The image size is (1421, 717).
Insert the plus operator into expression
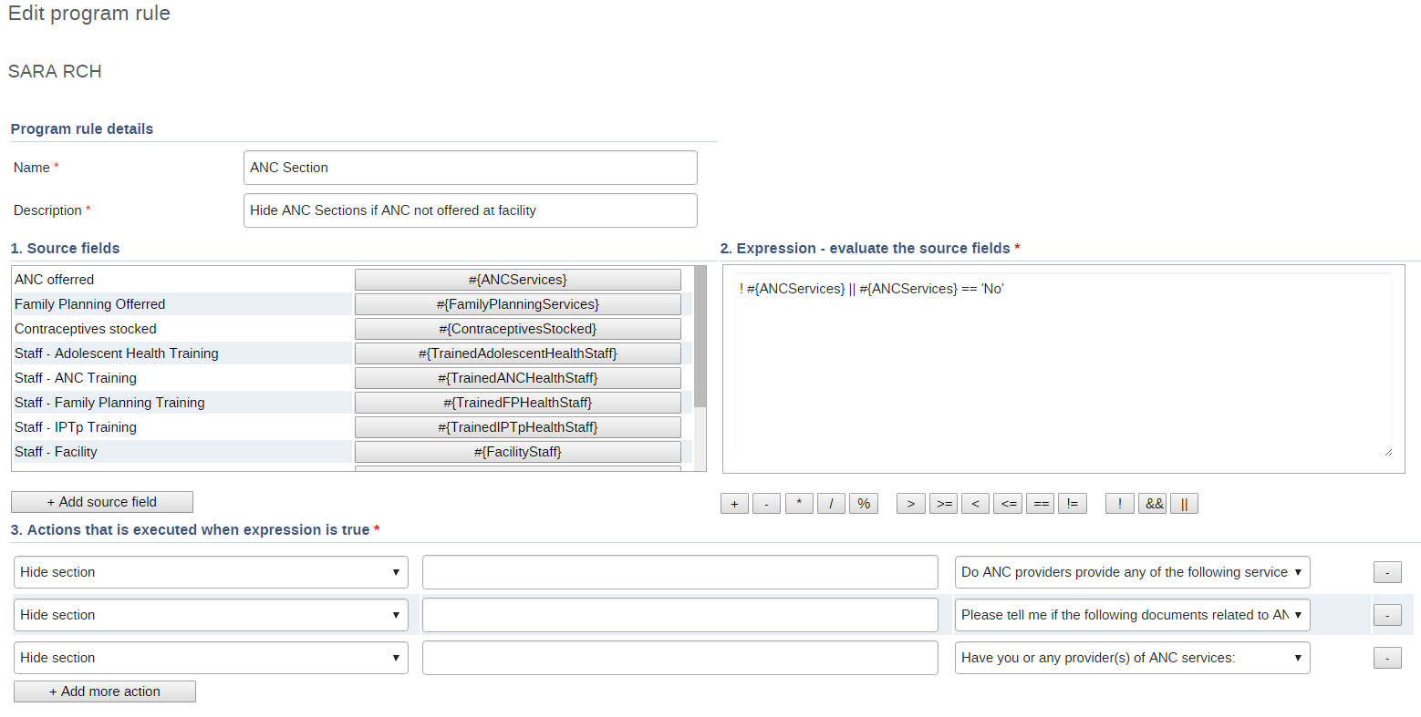pos(734,504)
